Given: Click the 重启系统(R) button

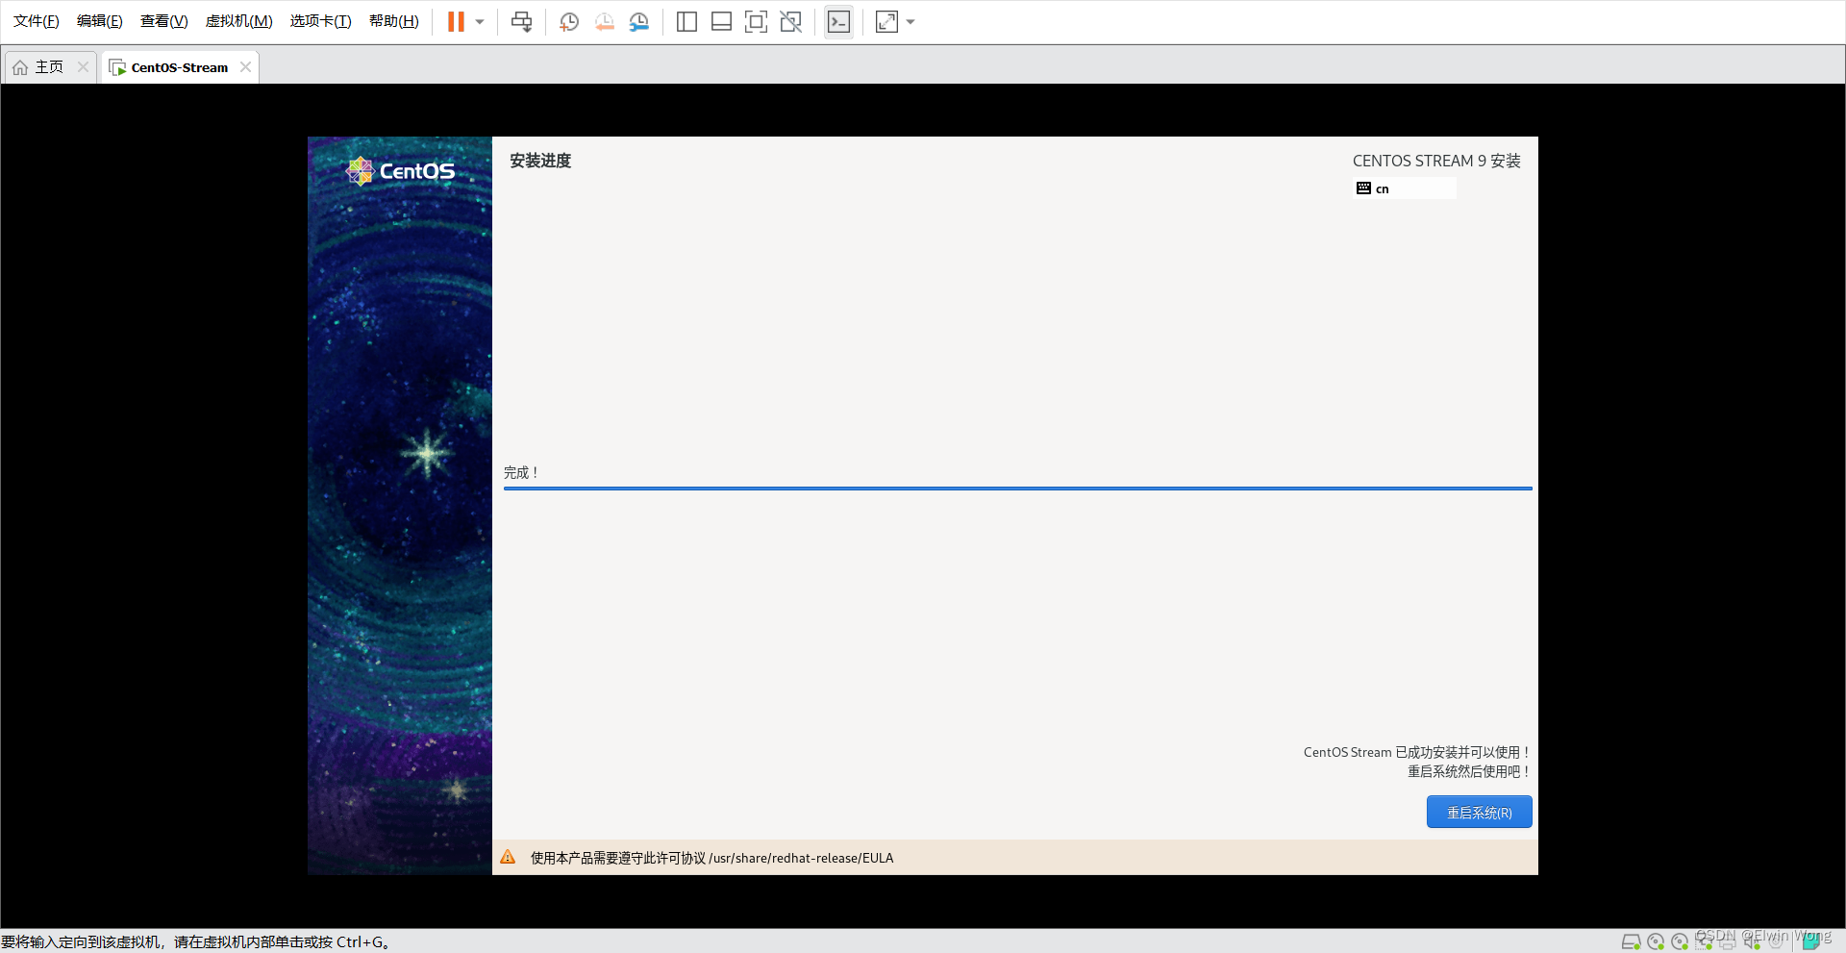Looking at the screenshot, I should [x=1479, y=813].
